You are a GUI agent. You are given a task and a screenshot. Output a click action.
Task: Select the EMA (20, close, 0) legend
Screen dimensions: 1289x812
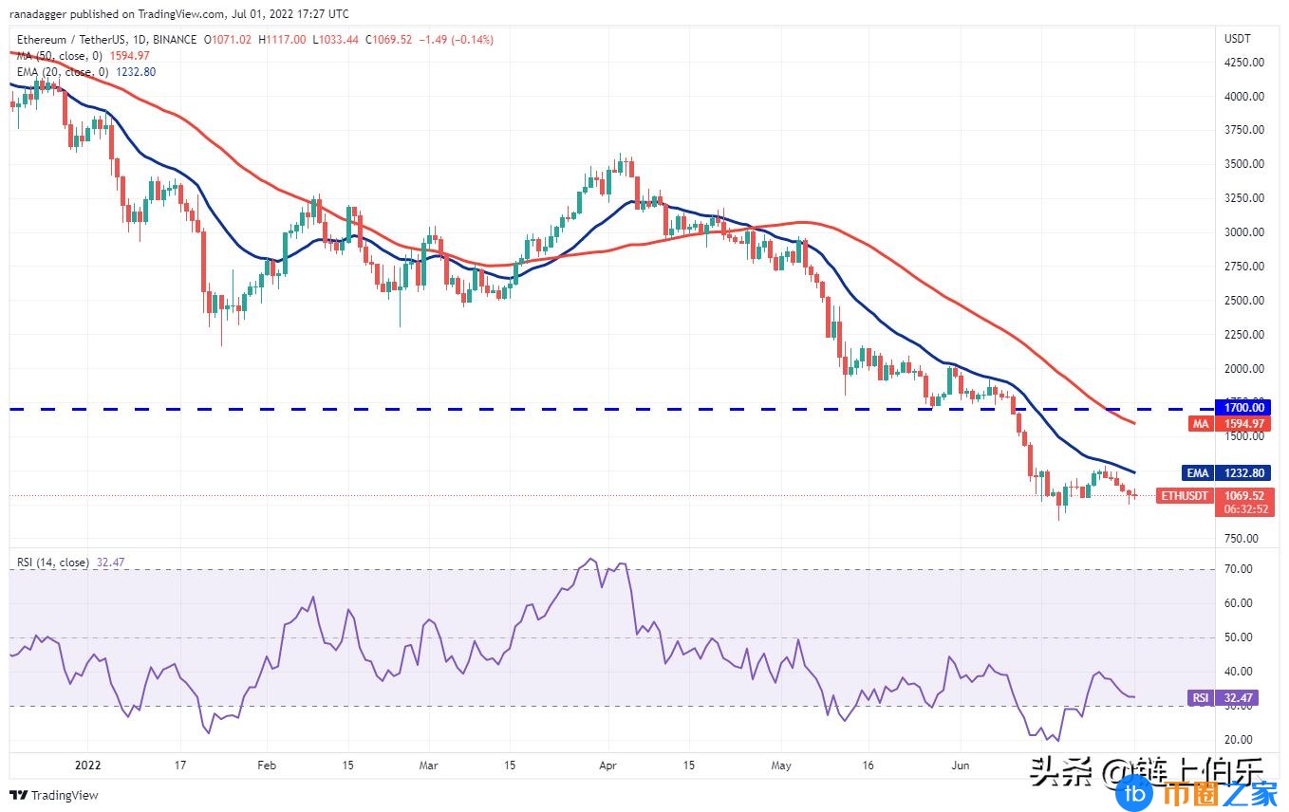[59, 71]
